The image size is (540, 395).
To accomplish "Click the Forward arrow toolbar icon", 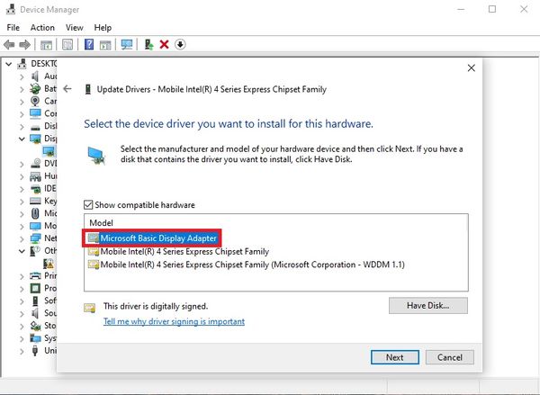I will 24,44.
